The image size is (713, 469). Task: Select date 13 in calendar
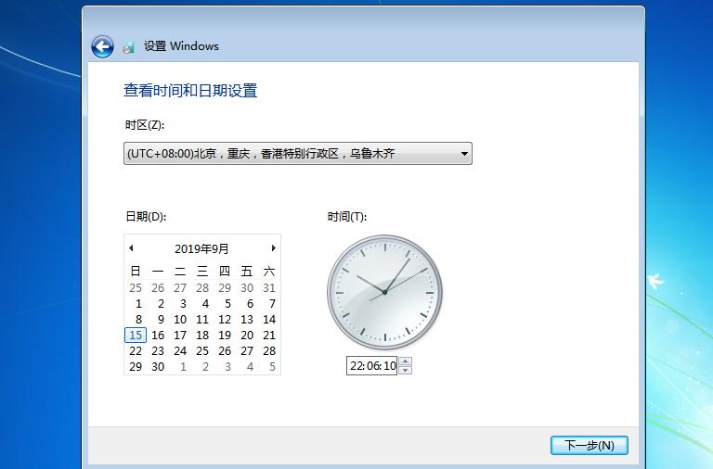pyautogui.click(x=247, y=320)
